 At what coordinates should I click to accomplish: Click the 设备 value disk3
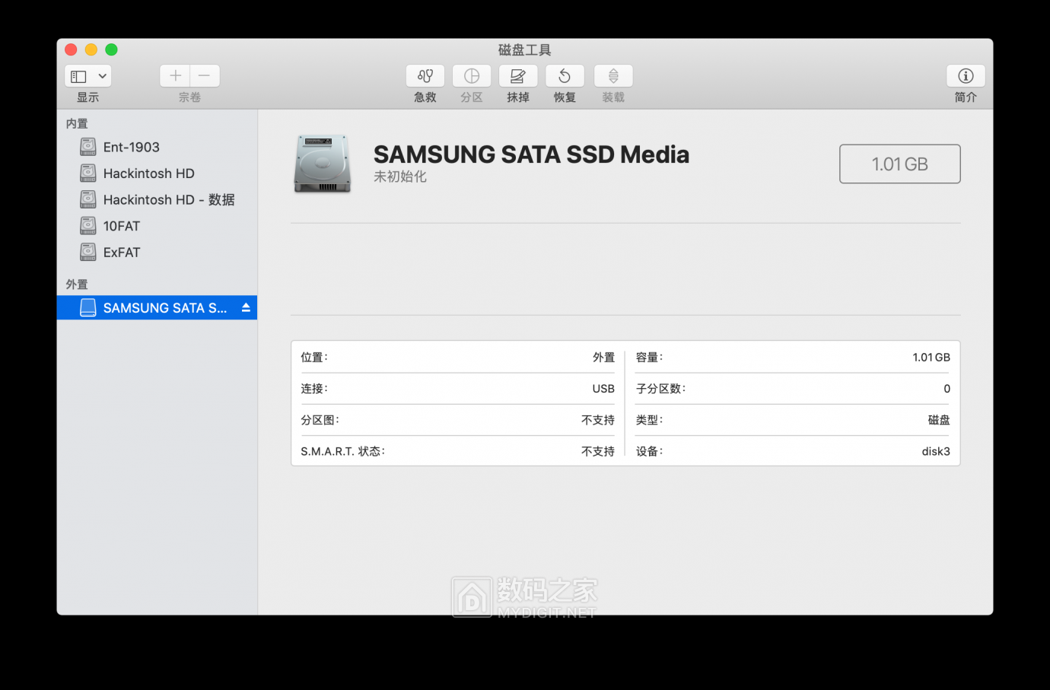pyautogui.click(x=936, y=451)
